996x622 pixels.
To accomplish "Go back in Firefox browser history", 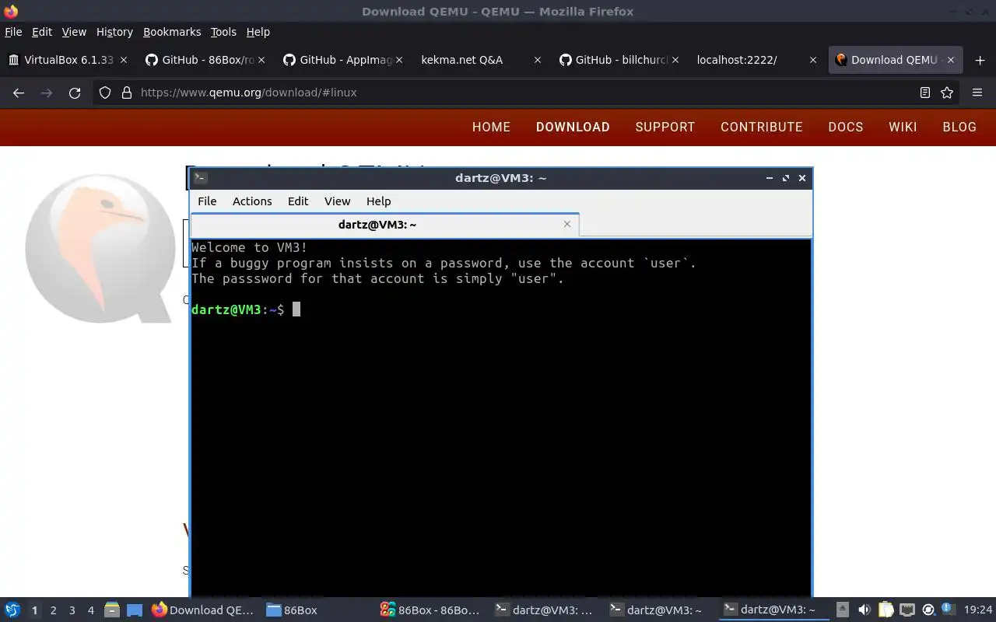I will 19,93.
